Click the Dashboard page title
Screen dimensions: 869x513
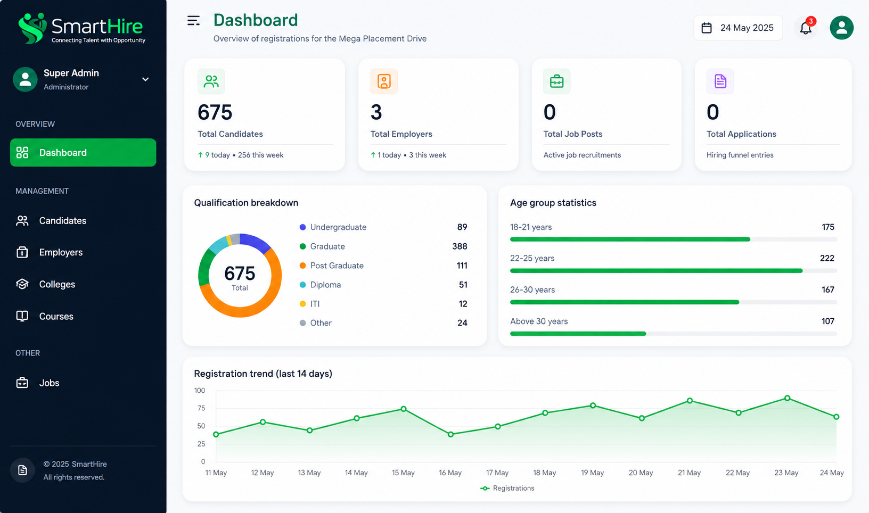click(256, 20)
